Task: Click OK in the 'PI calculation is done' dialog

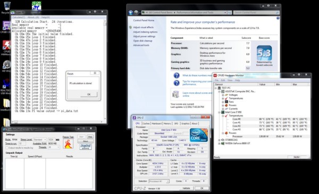Action: coord(89,95)
